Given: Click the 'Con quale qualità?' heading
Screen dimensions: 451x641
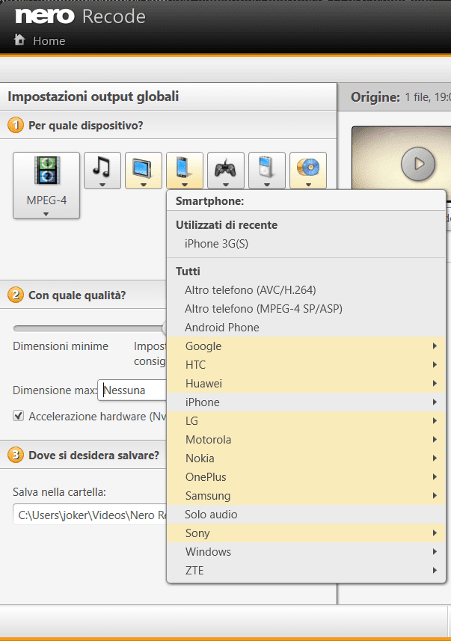Looking at the screenshot, I should click(x=77, y=295).
